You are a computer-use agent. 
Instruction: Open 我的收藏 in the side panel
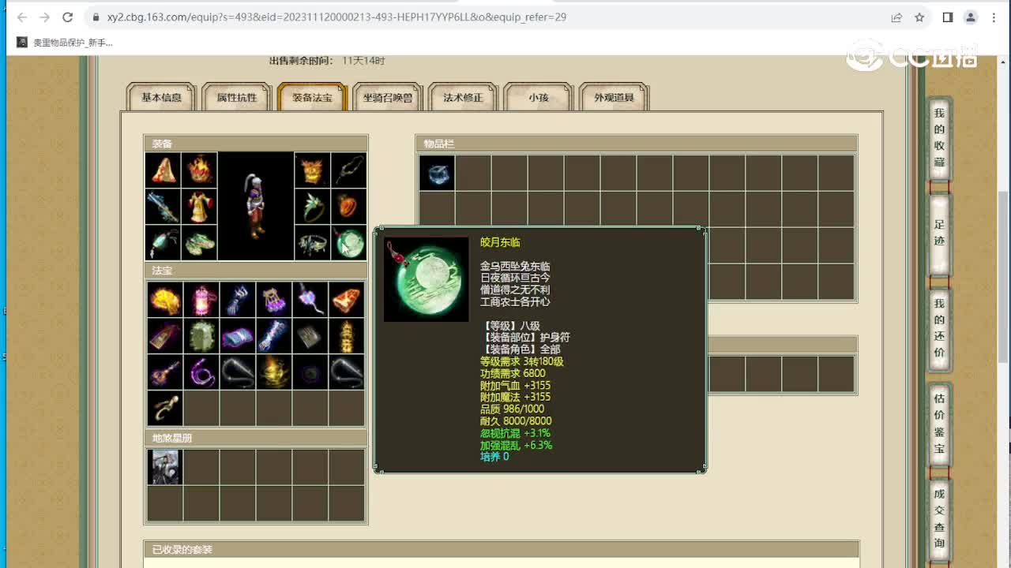[x=939, y=137]
